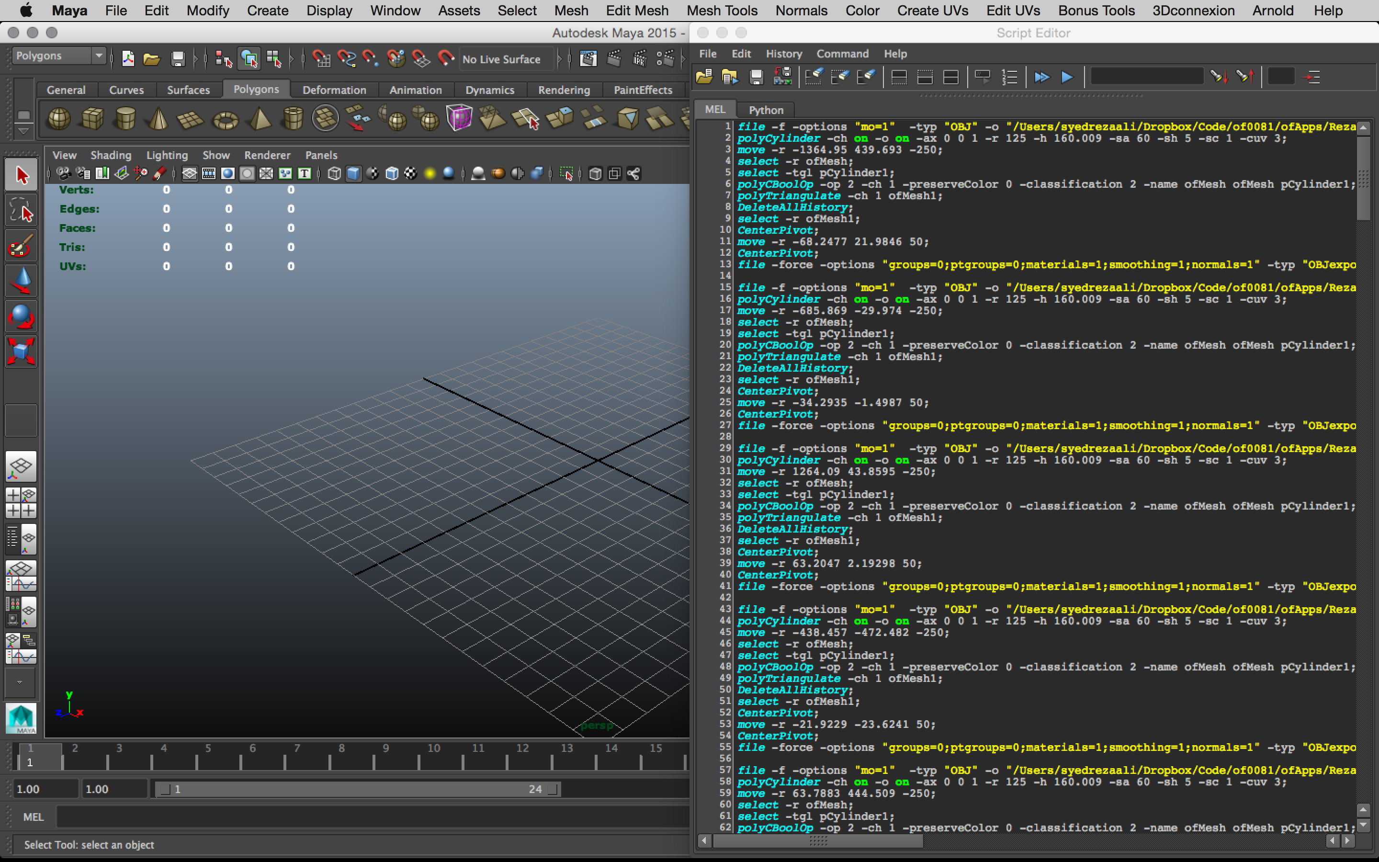Click the current frame marker on timeline

39,757
